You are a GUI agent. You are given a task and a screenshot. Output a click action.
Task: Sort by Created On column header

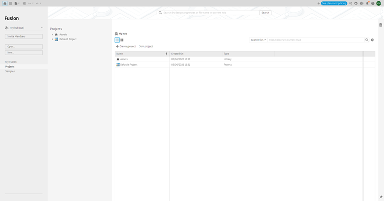196,54
